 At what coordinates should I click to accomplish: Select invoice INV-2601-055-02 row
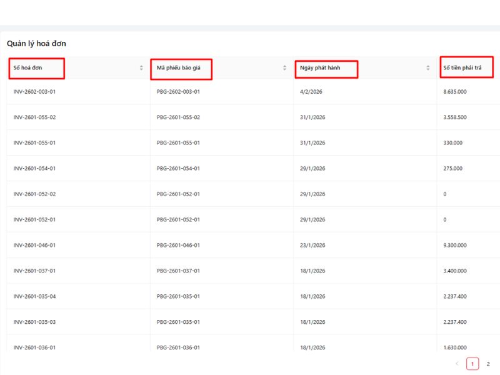coord(35,117)
